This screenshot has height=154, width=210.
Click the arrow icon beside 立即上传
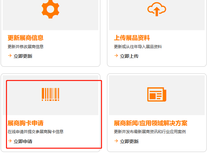point(116,55)
